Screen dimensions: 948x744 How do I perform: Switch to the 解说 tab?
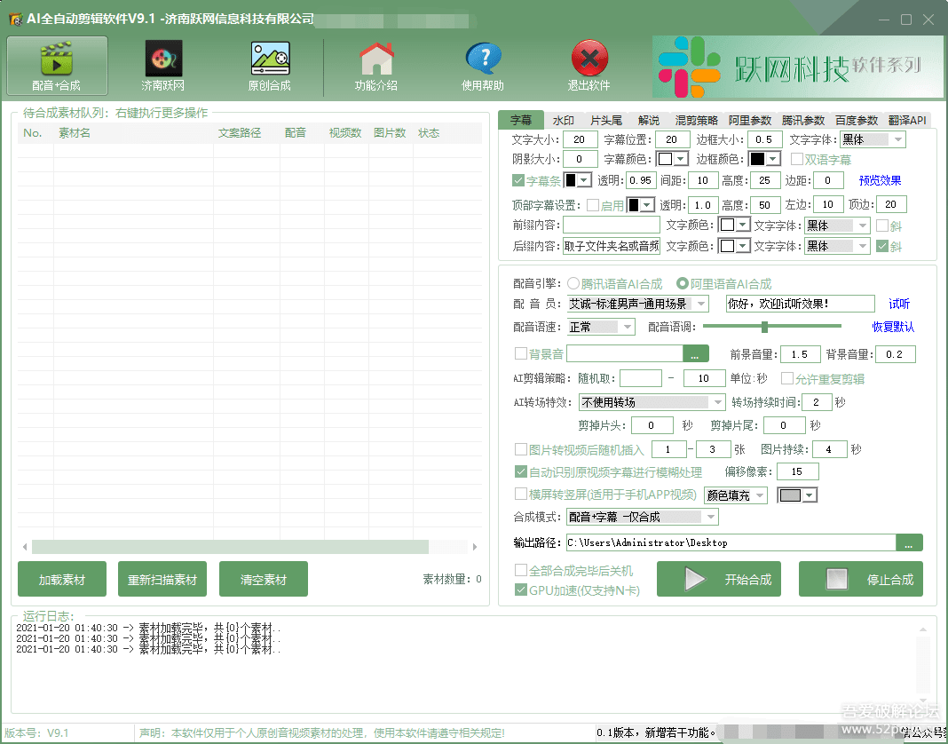[649, 120]
